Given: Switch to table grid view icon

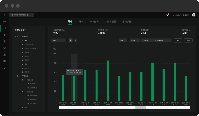Looking at the screenshot, I should click(x=75, y=40).
